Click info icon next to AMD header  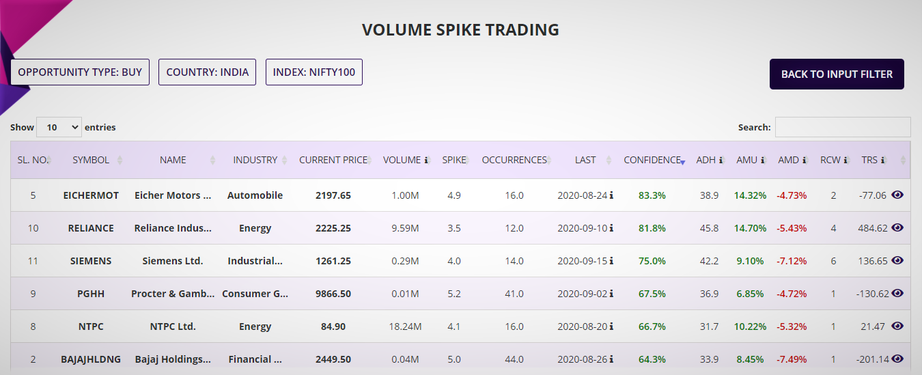point(804,161)
